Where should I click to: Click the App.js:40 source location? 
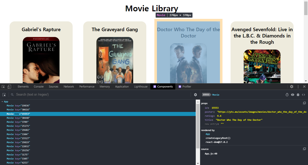(211, 153)
